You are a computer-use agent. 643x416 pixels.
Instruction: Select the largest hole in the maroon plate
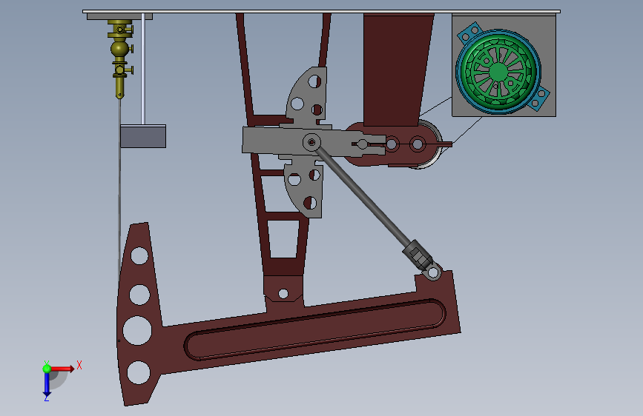[x=137, y=330]
